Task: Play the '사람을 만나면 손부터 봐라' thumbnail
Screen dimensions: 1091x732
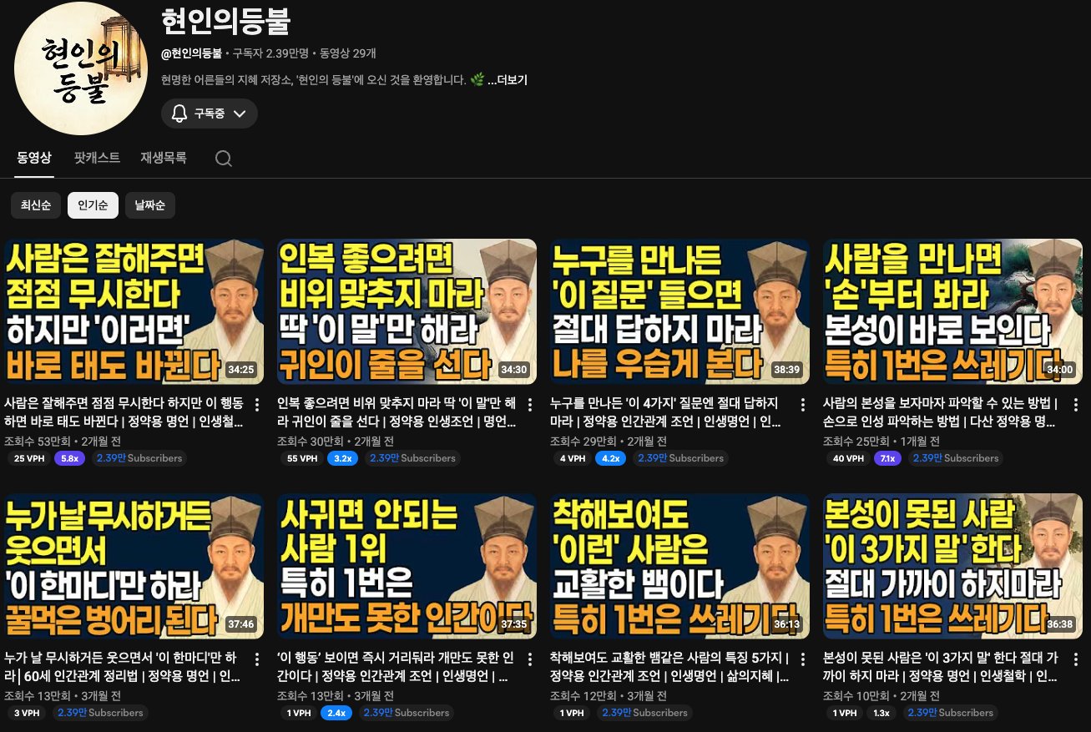Action: (x=953, y=311)
